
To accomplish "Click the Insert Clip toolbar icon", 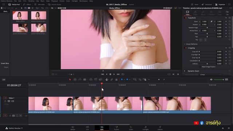I will coord(91,80).
